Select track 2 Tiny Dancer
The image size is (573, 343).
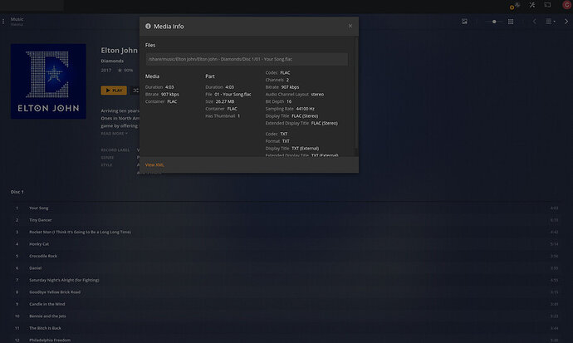(x=284, y=220)
